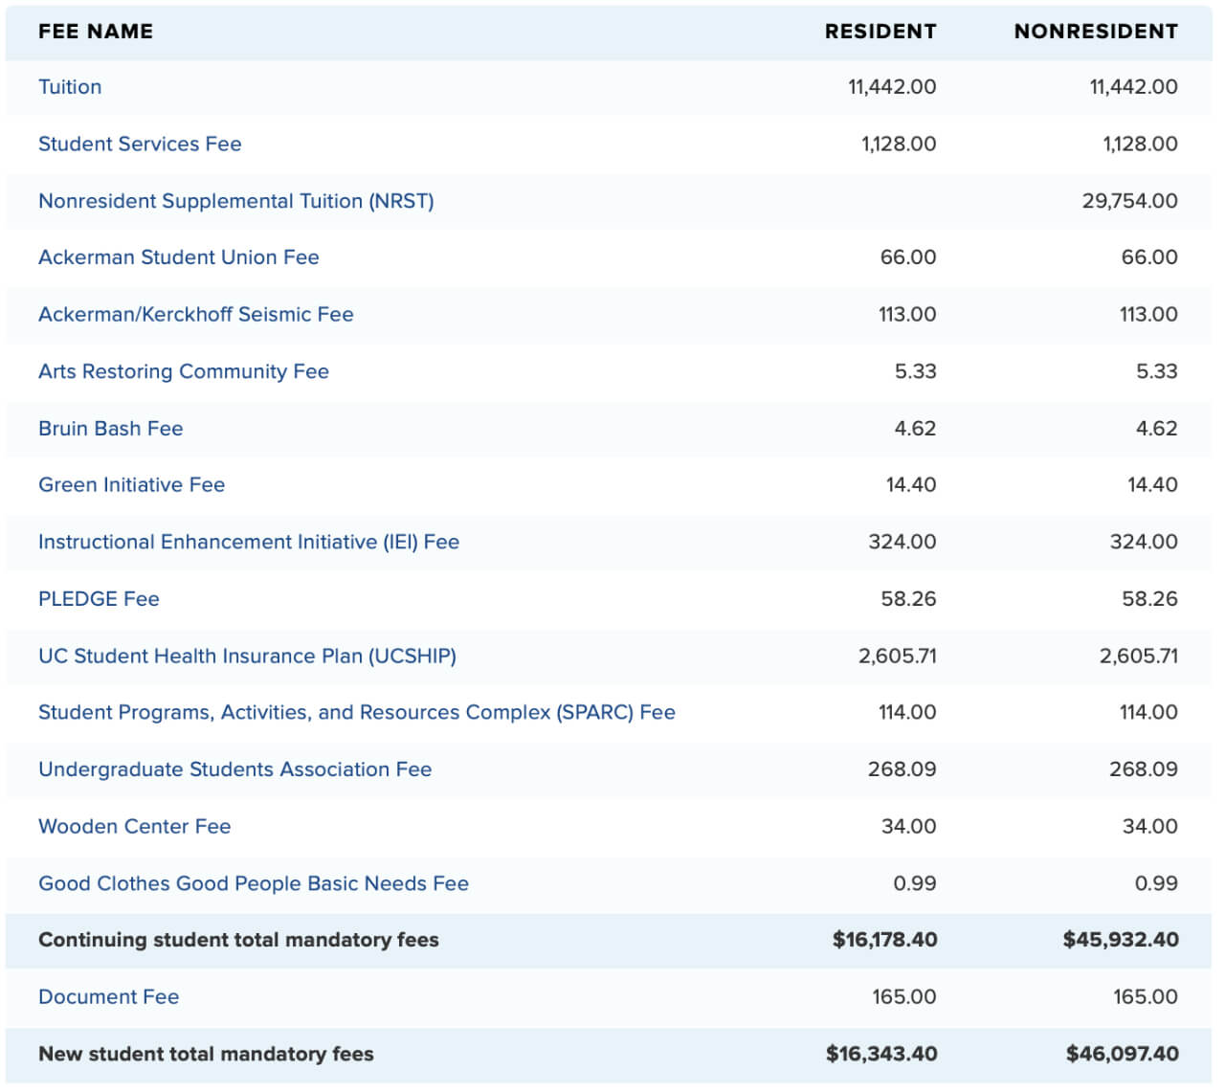
Task: Select the Arts Restoring Community Fee link
Action: [x=184, y=371]
